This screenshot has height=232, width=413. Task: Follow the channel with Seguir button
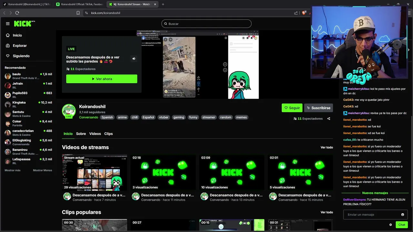[292, 108]
